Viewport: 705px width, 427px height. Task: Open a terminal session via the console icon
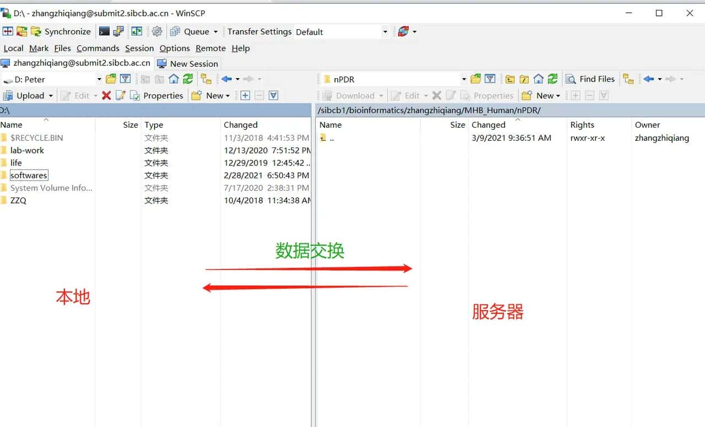[104, 31]
